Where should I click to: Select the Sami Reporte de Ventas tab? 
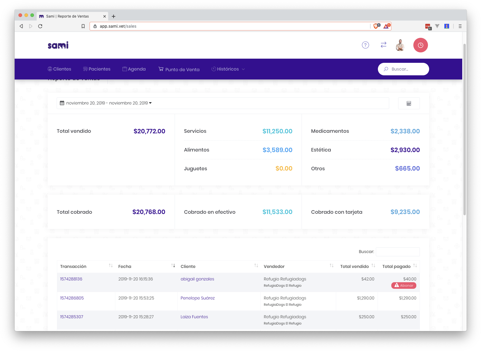pyautogui.click(x=73, y=16)
